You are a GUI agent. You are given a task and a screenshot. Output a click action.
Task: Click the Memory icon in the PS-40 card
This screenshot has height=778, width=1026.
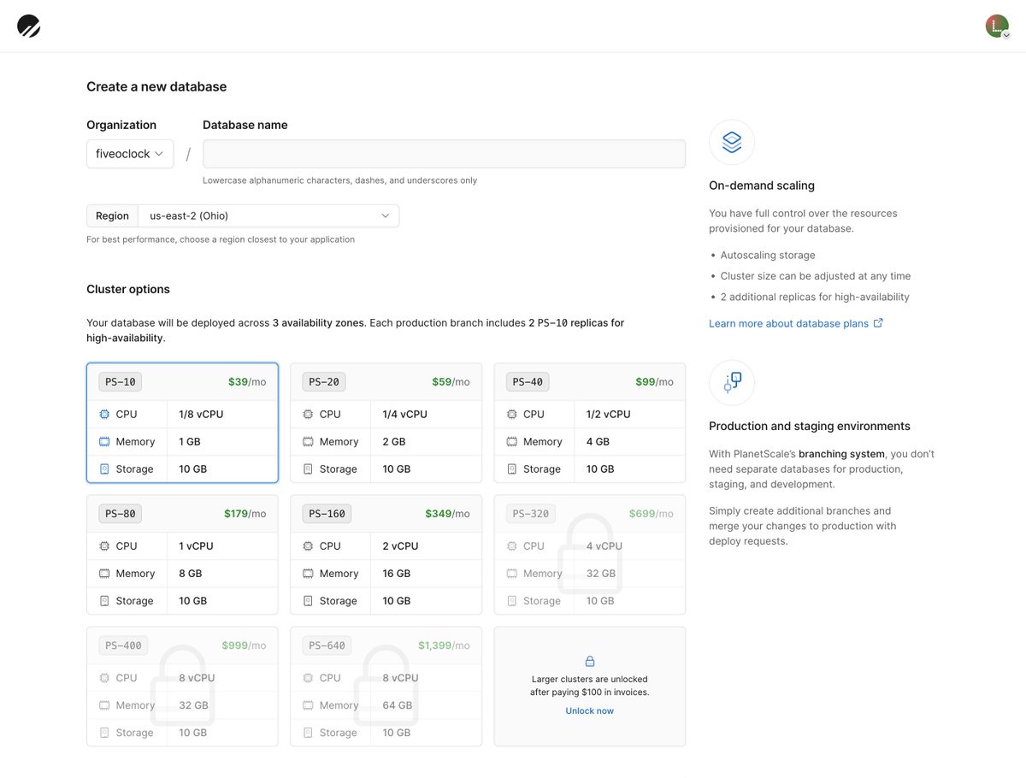(511, 441)
